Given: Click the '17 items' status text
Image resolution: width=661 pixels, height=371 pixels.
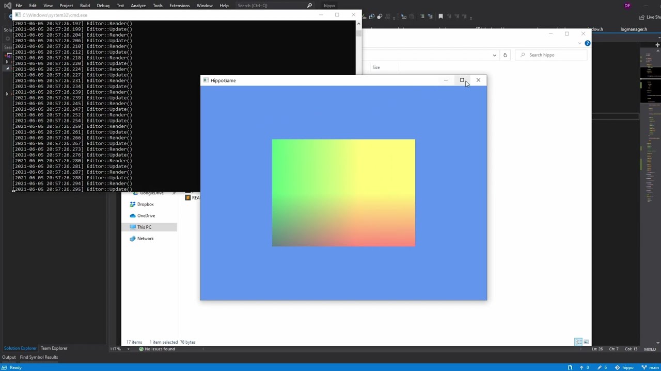Looking at the screenshot, I should click(134, 342).
